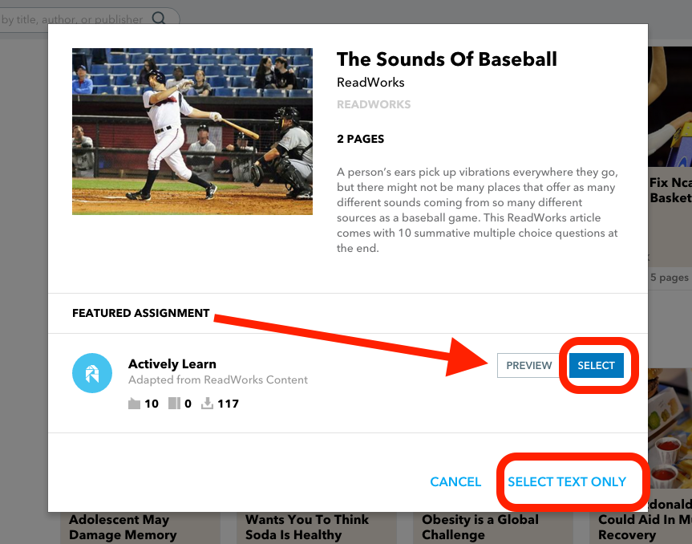
Task: Open the baseball batter photo
Action: tap(192, 132)
